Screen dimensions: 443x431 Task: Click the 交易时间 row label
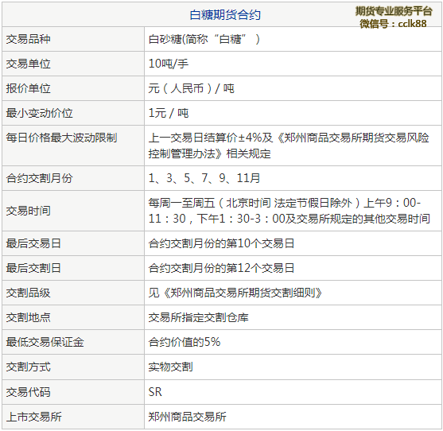(29, 211)
